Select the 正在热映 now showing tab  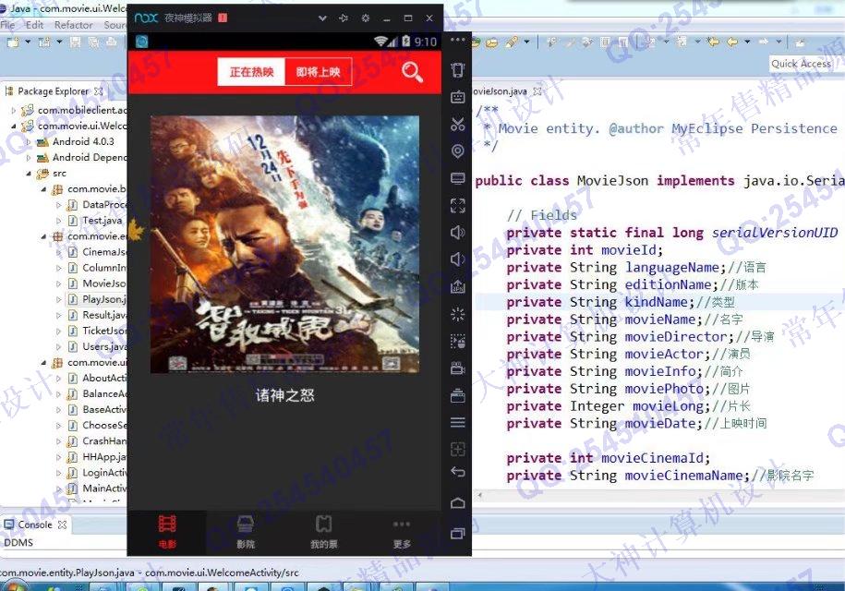(251, 72)
